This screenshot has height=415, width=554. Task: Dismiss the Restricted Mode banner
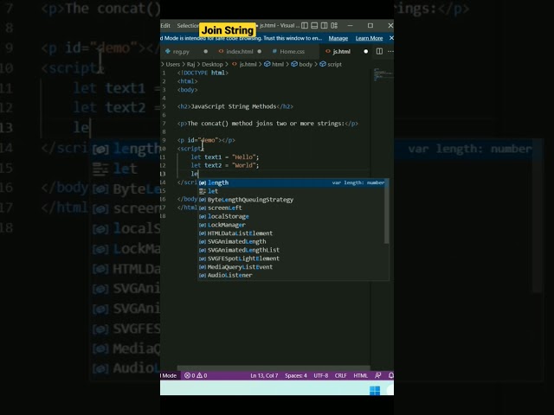point(391,38)
